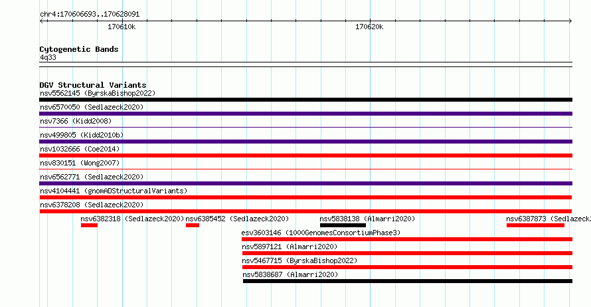Select the red nsv6378208 variant bar
This screenshot has height=307, width=591.
(305, 211)
